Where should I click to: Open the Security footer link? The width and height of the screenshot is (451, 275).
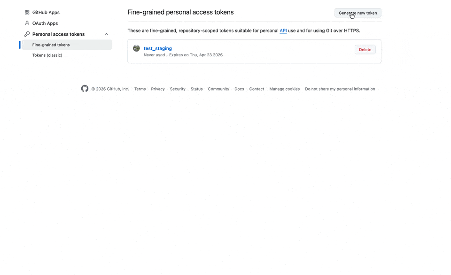(x=178, y=89)
